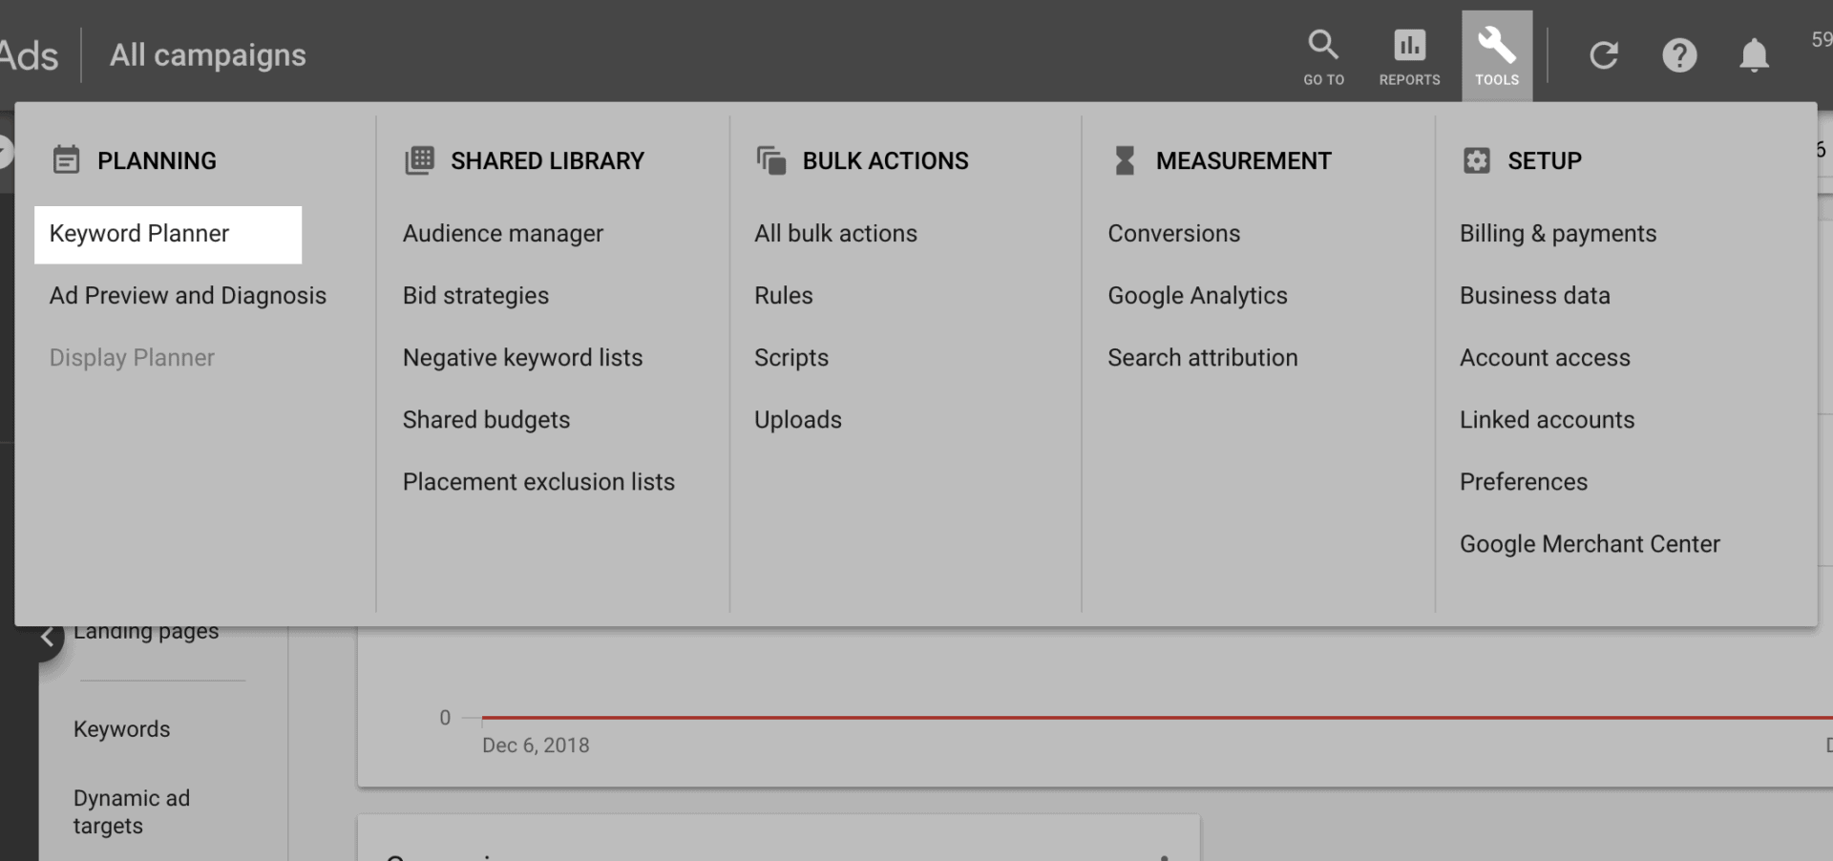
Task: Open the Conversions page
Action: [1174, 233]
